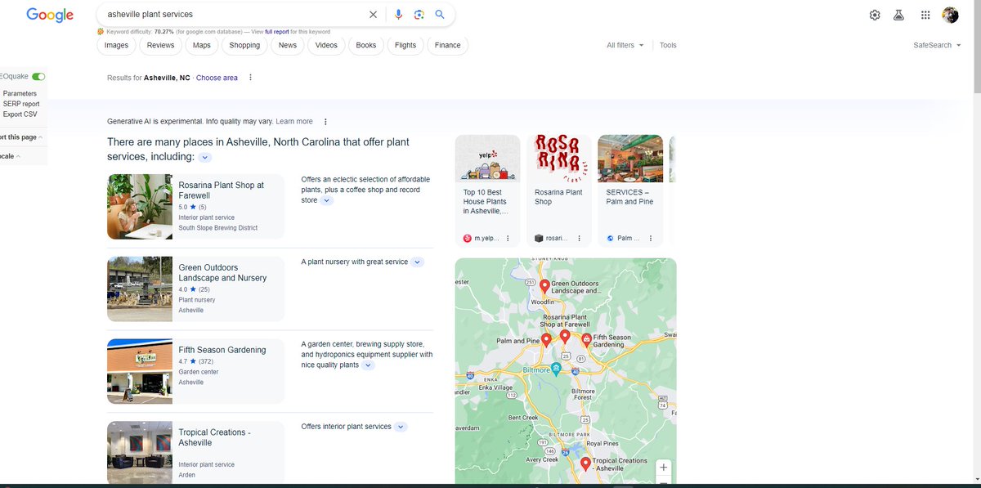Open Books search filter
981x488 pixels.
[366, 46]
